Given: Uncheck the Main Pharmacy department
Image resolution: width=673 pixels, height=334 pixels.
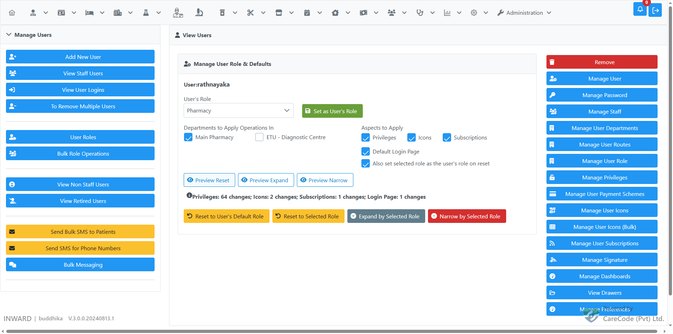Looking at the screenshot, I should [x=188, y=137].
